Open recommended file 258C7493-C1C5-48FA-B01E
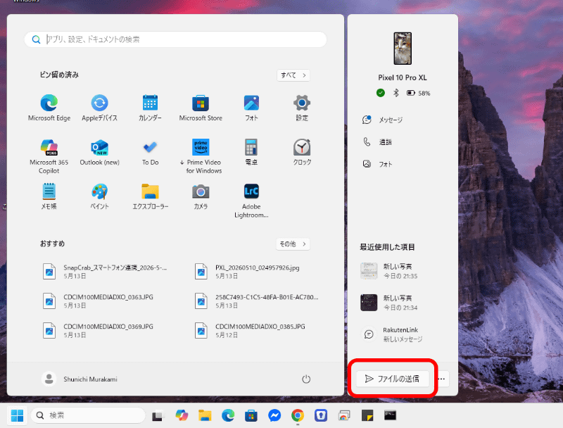The height and width of the screenshot is (428, 563). (255, 301)
